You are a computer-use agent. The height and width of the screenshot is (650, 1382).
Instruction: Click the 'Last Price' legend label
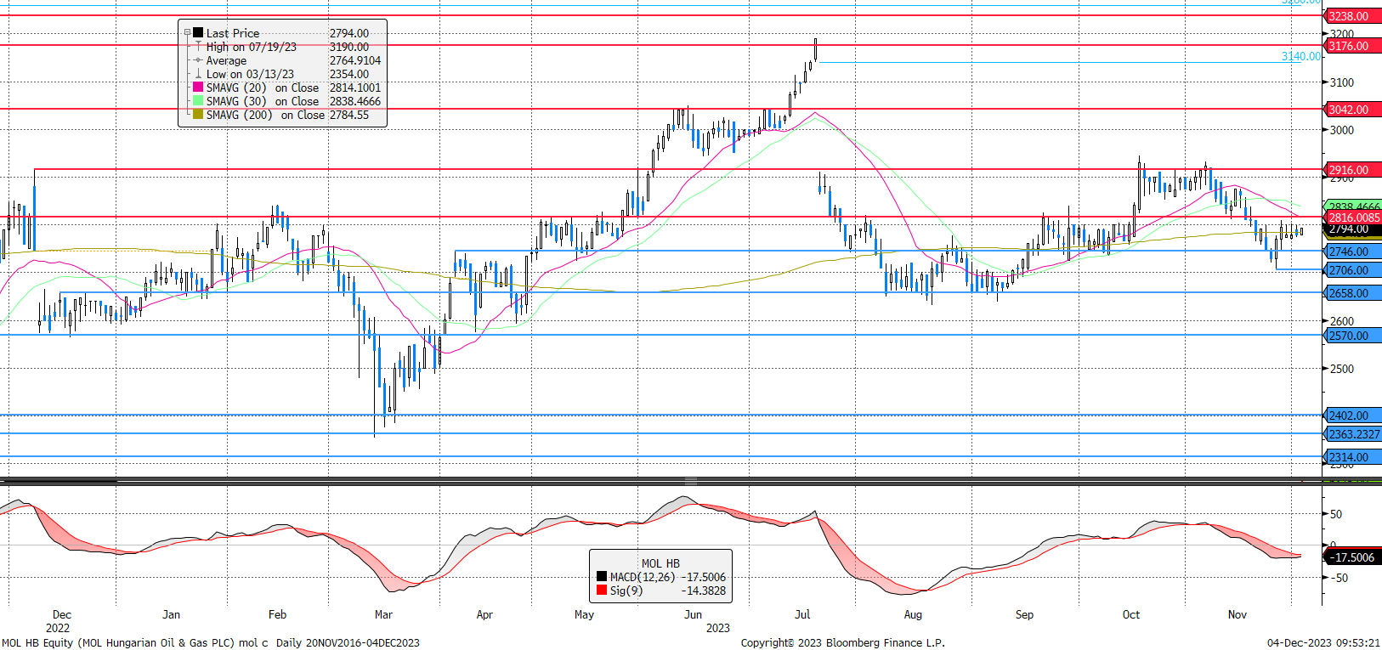pyautogui.click(x=233, y=33)
